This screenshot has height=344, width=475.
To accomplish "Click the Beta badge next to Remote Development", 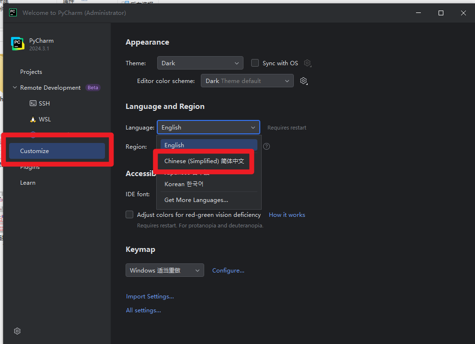I will click(x=93, y=88).
